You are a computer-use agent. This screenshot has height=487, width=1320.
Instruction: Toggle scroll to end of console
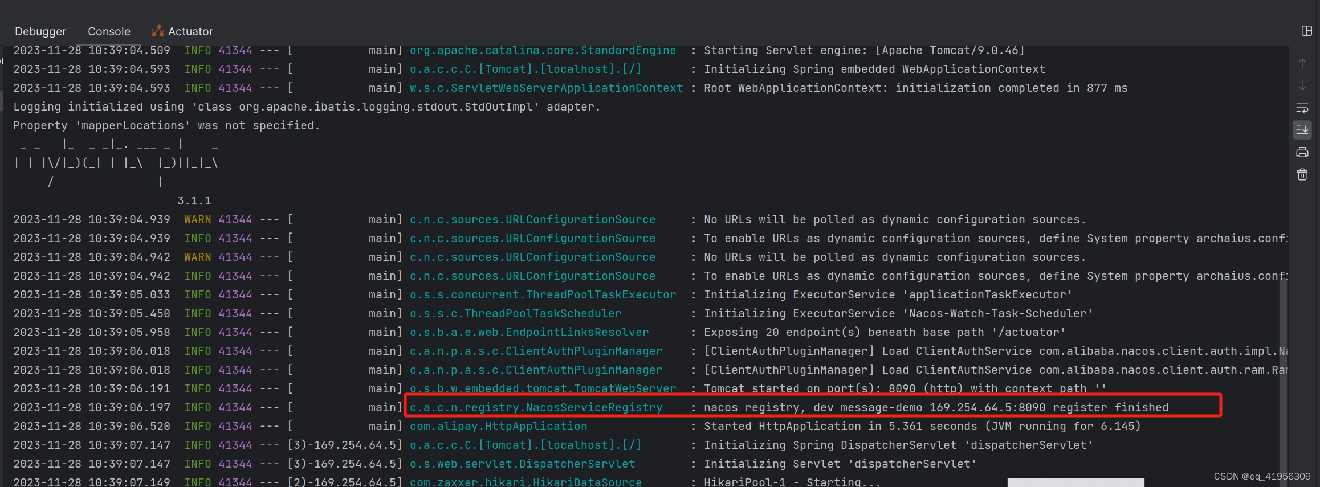click(x=1302, y=130)
